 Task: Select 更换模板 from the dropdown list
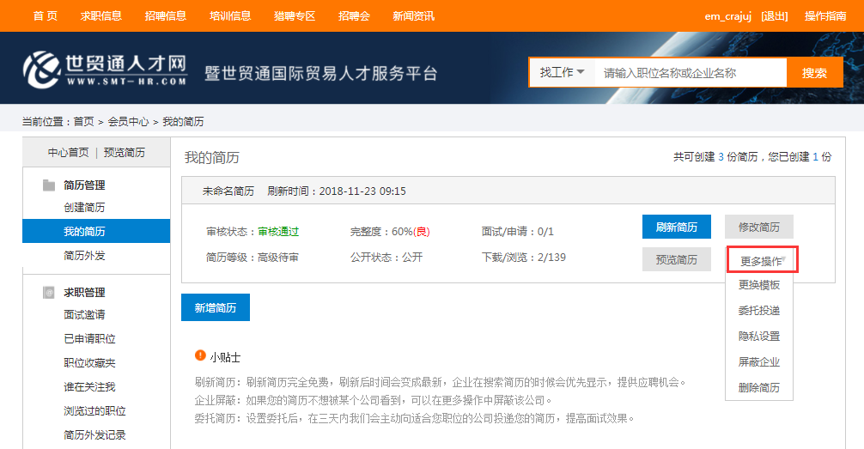pyautogui.click(x=758, y=285)
